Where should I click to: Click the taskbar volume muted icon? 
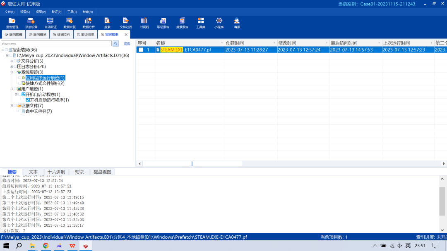tap(400, 246)
